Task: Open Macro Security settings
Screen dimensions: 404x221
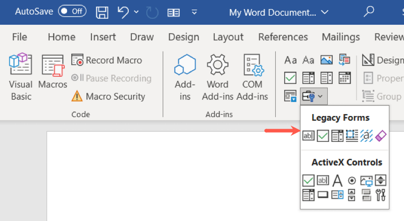Action: 108,96
